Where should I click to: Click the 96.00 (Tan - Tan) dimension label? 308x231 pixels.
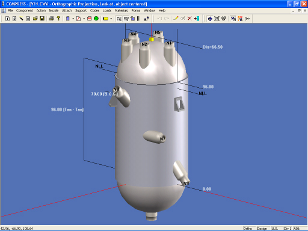67,109
